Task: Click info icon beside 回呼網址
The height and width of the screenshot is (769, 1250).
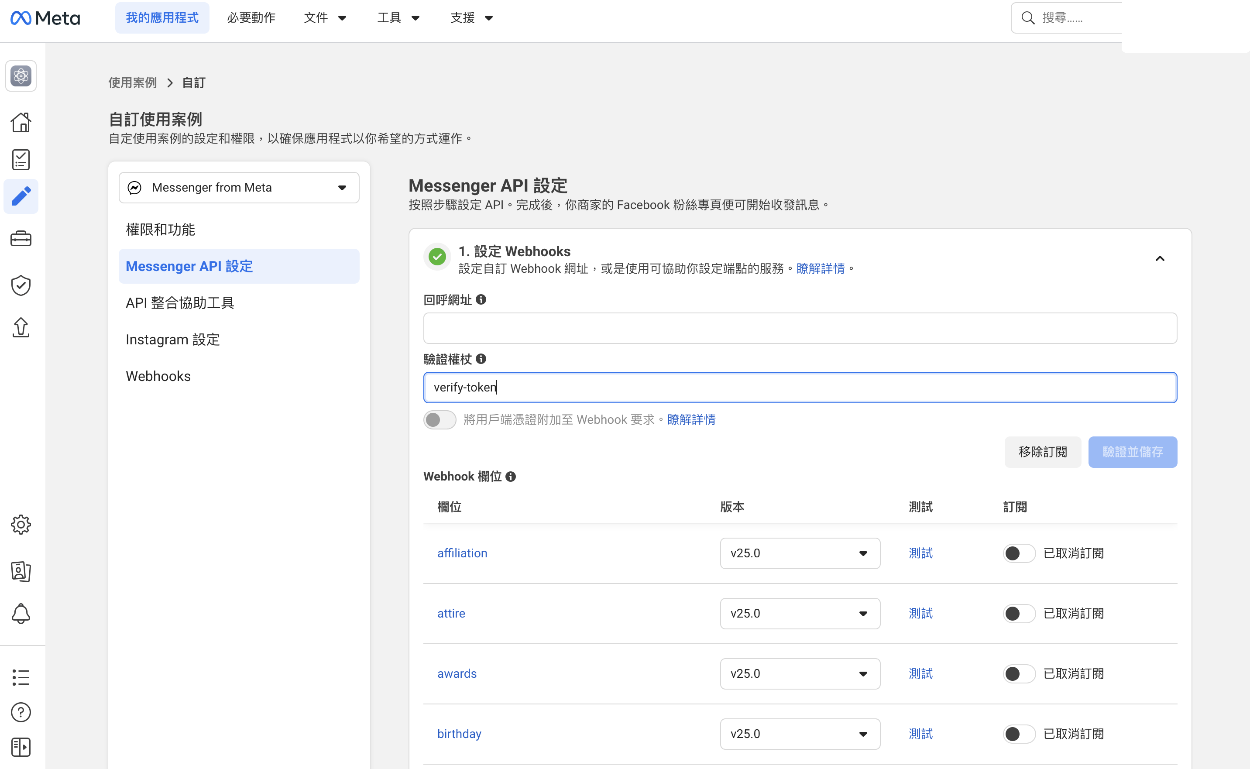Action: pyautogui.click(x=481, y=299)
